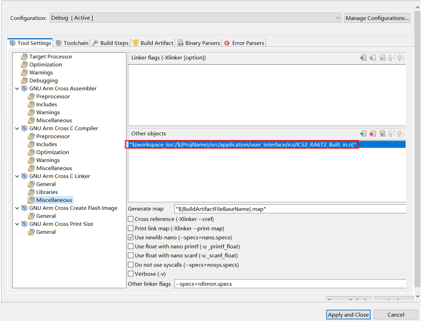Image resolution: width=422 pixels, height=321 pixels.
Task: Click Edit icon in Other objects toolbar
Action: (382, 134)
